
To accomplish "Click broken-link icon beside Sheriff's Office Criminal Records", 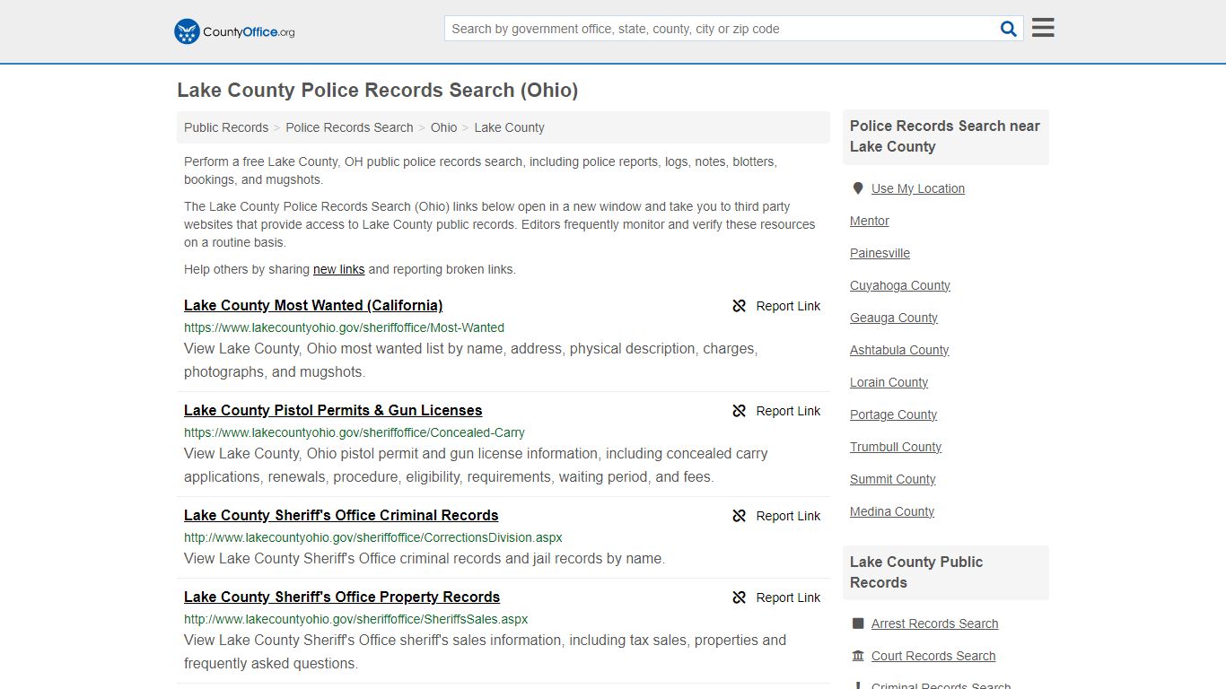I will tap(739, 516).
